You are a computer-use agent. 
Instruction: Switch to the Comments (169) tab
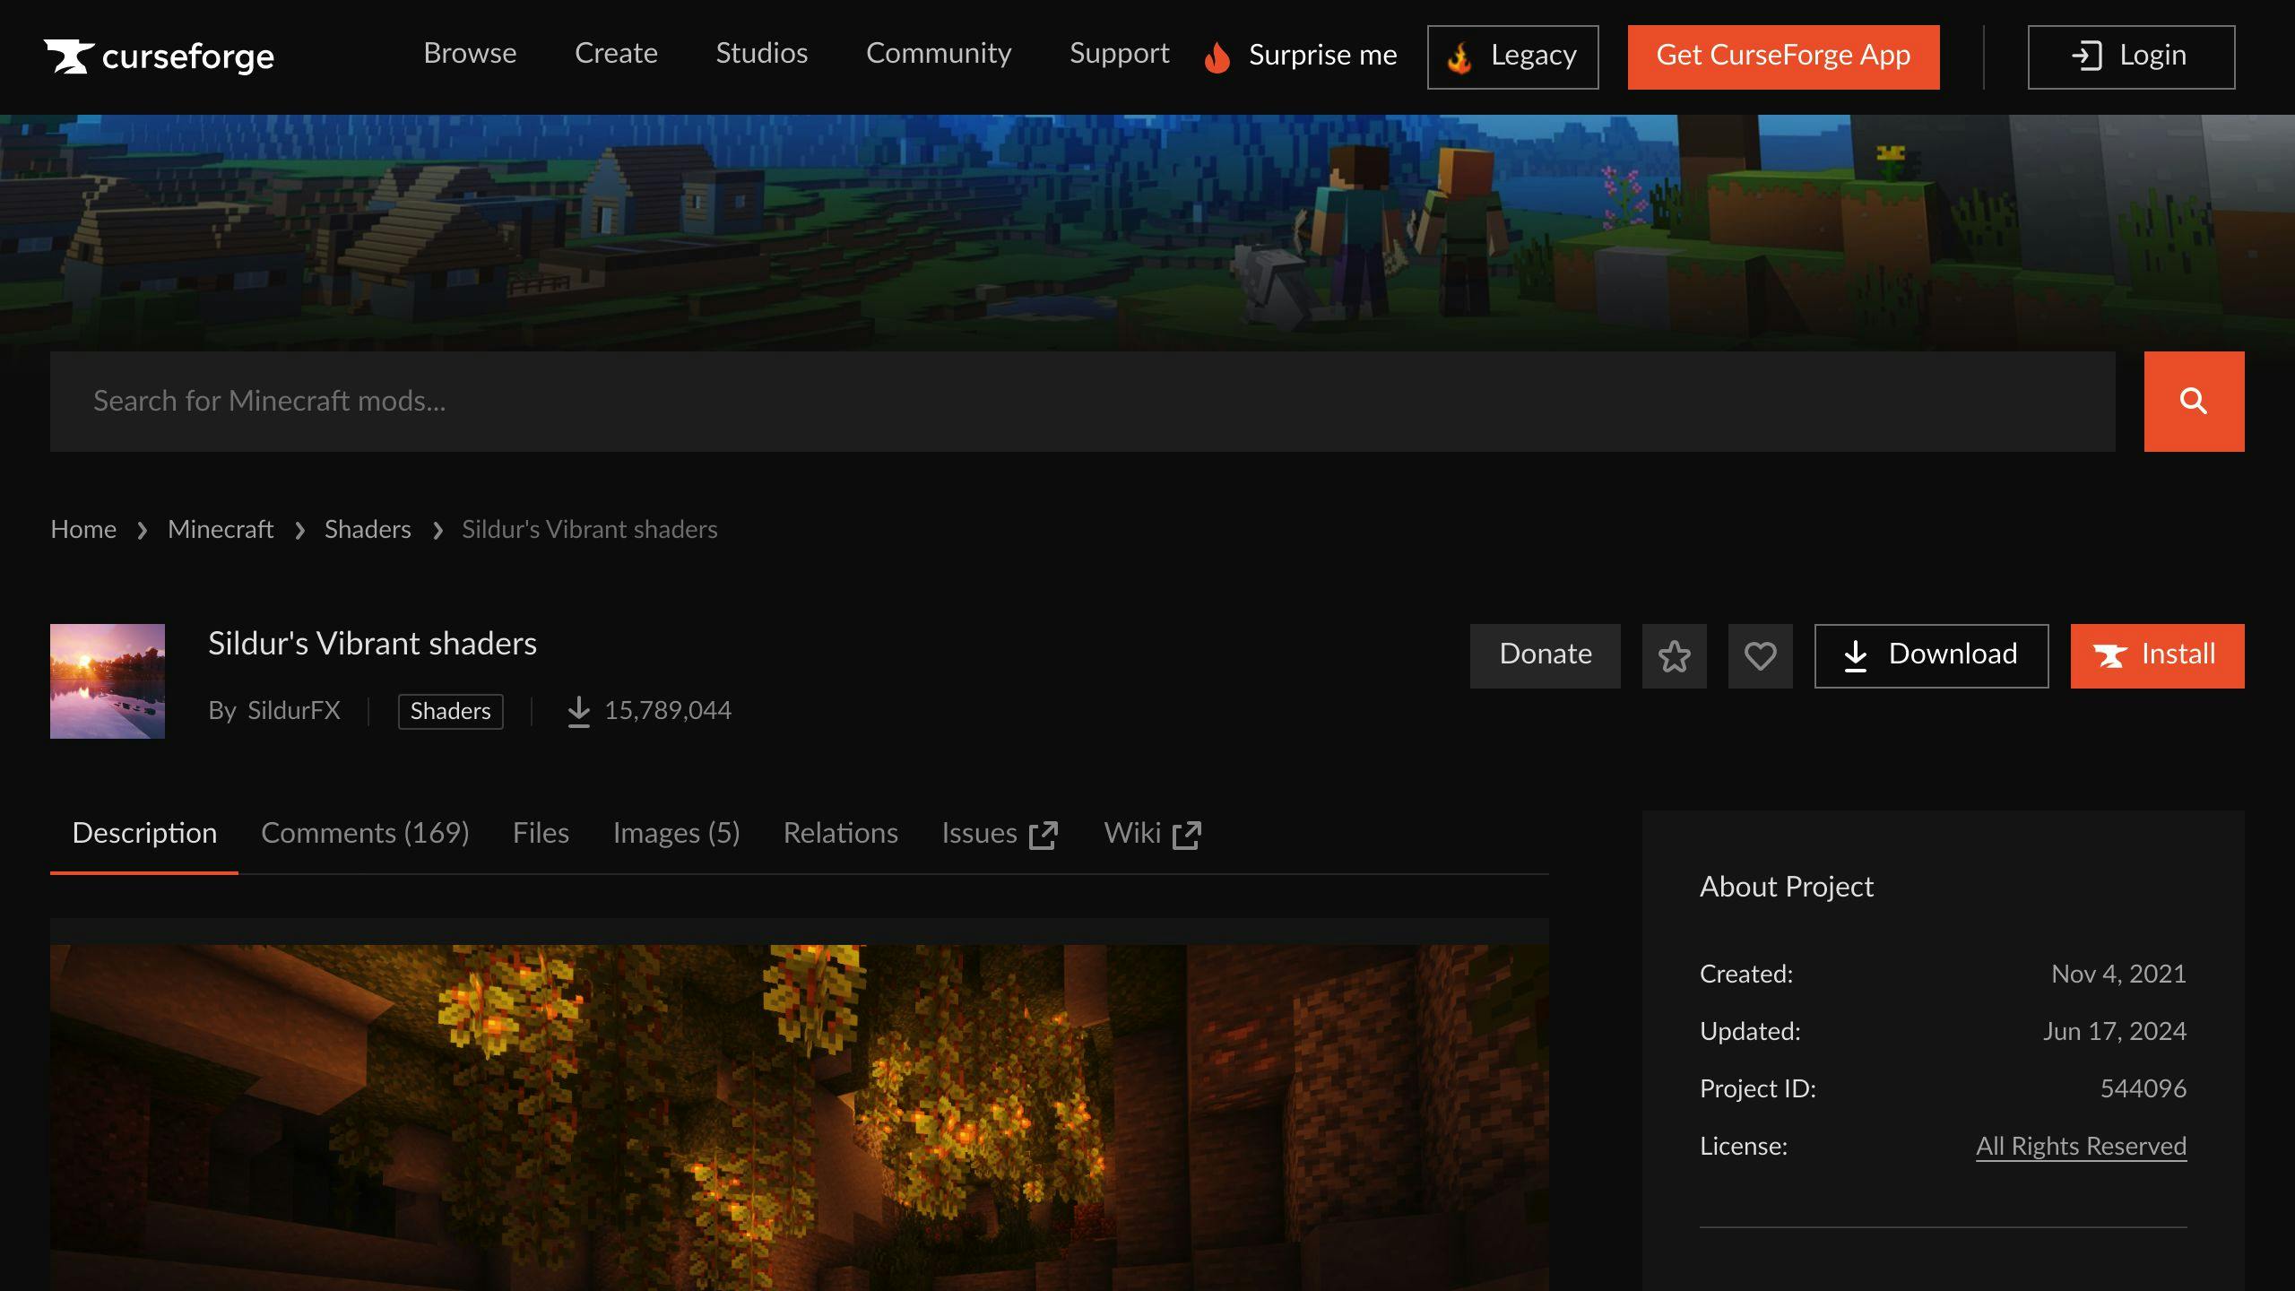pos(364,832)
